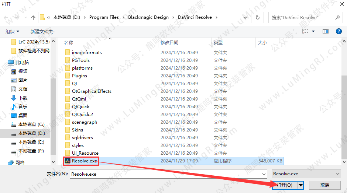Click the search magnifier icon
This screenshot has height=193, width=347.
(337, 17)
